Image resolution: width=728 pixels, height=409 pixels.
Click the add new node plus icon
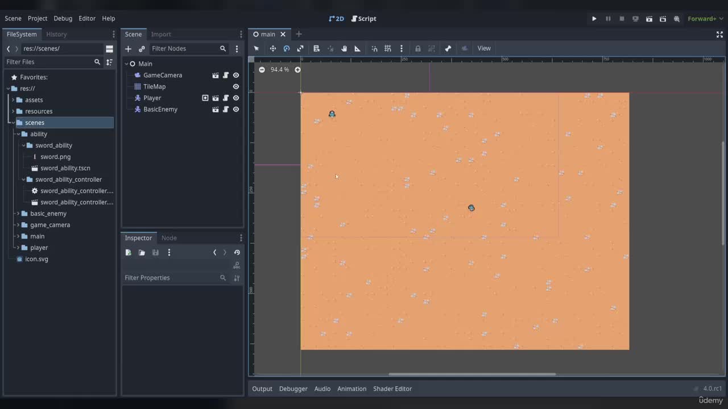pos(128,49)
